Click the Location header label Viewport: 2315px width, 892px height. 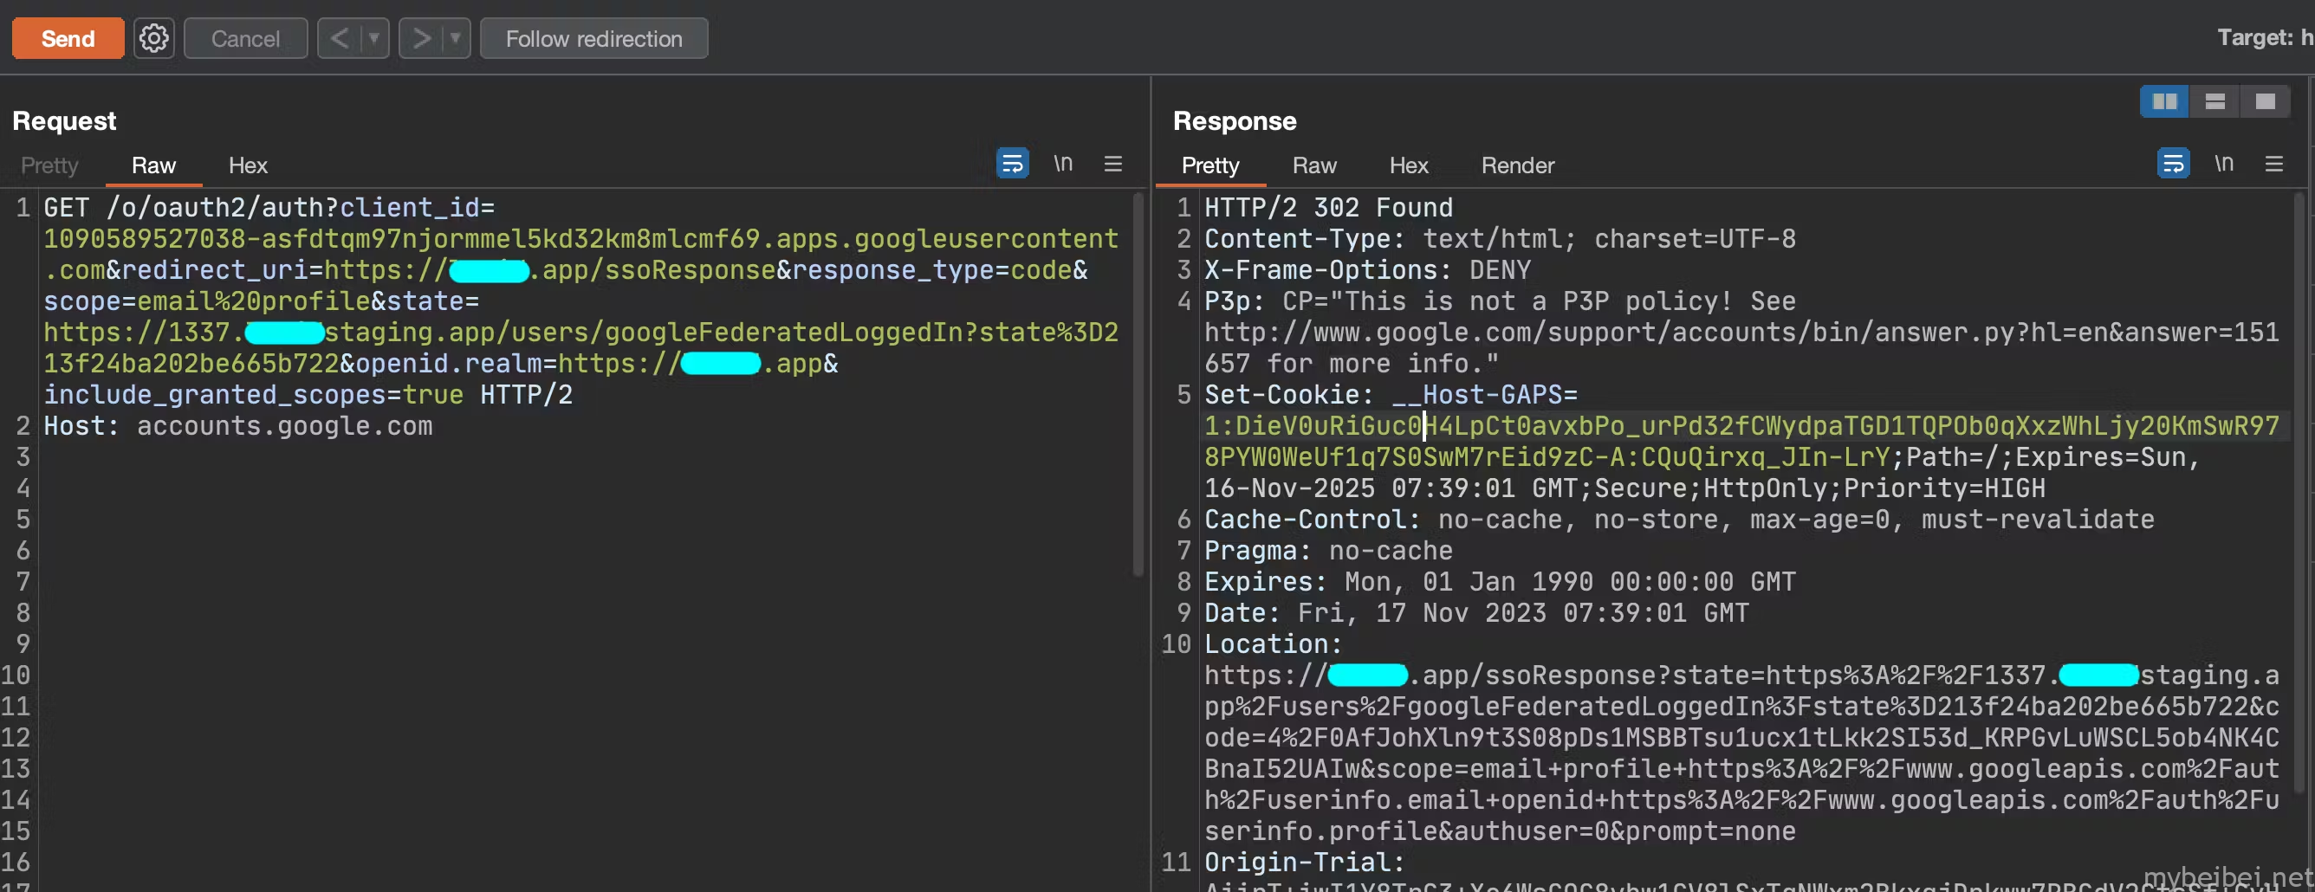(x=1273, y=644)
